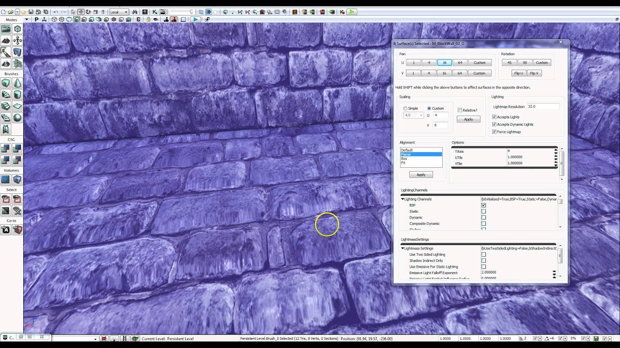Rotate texture by 45 degrees

tap(510, 62)
